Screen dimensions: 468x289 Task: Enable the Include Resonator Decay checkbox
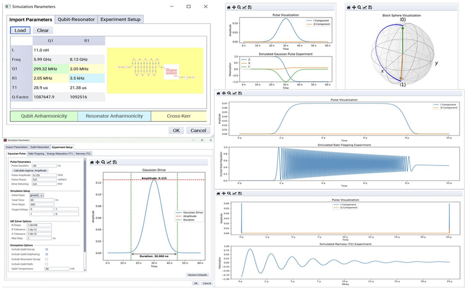tap(46, 259)
